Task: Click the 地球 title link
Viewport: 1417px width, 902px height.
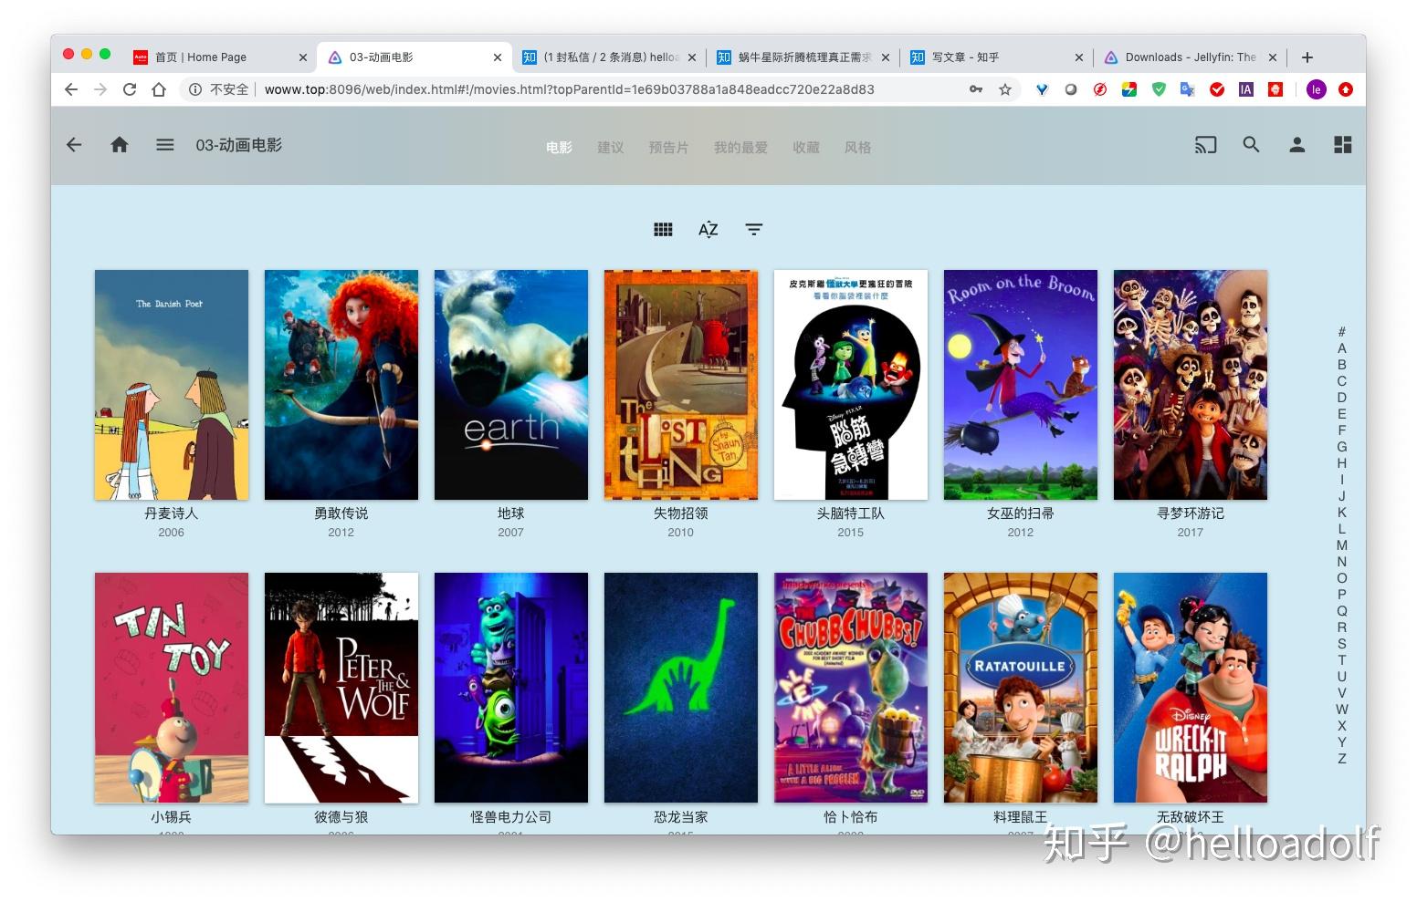Action: pos(511,513)
